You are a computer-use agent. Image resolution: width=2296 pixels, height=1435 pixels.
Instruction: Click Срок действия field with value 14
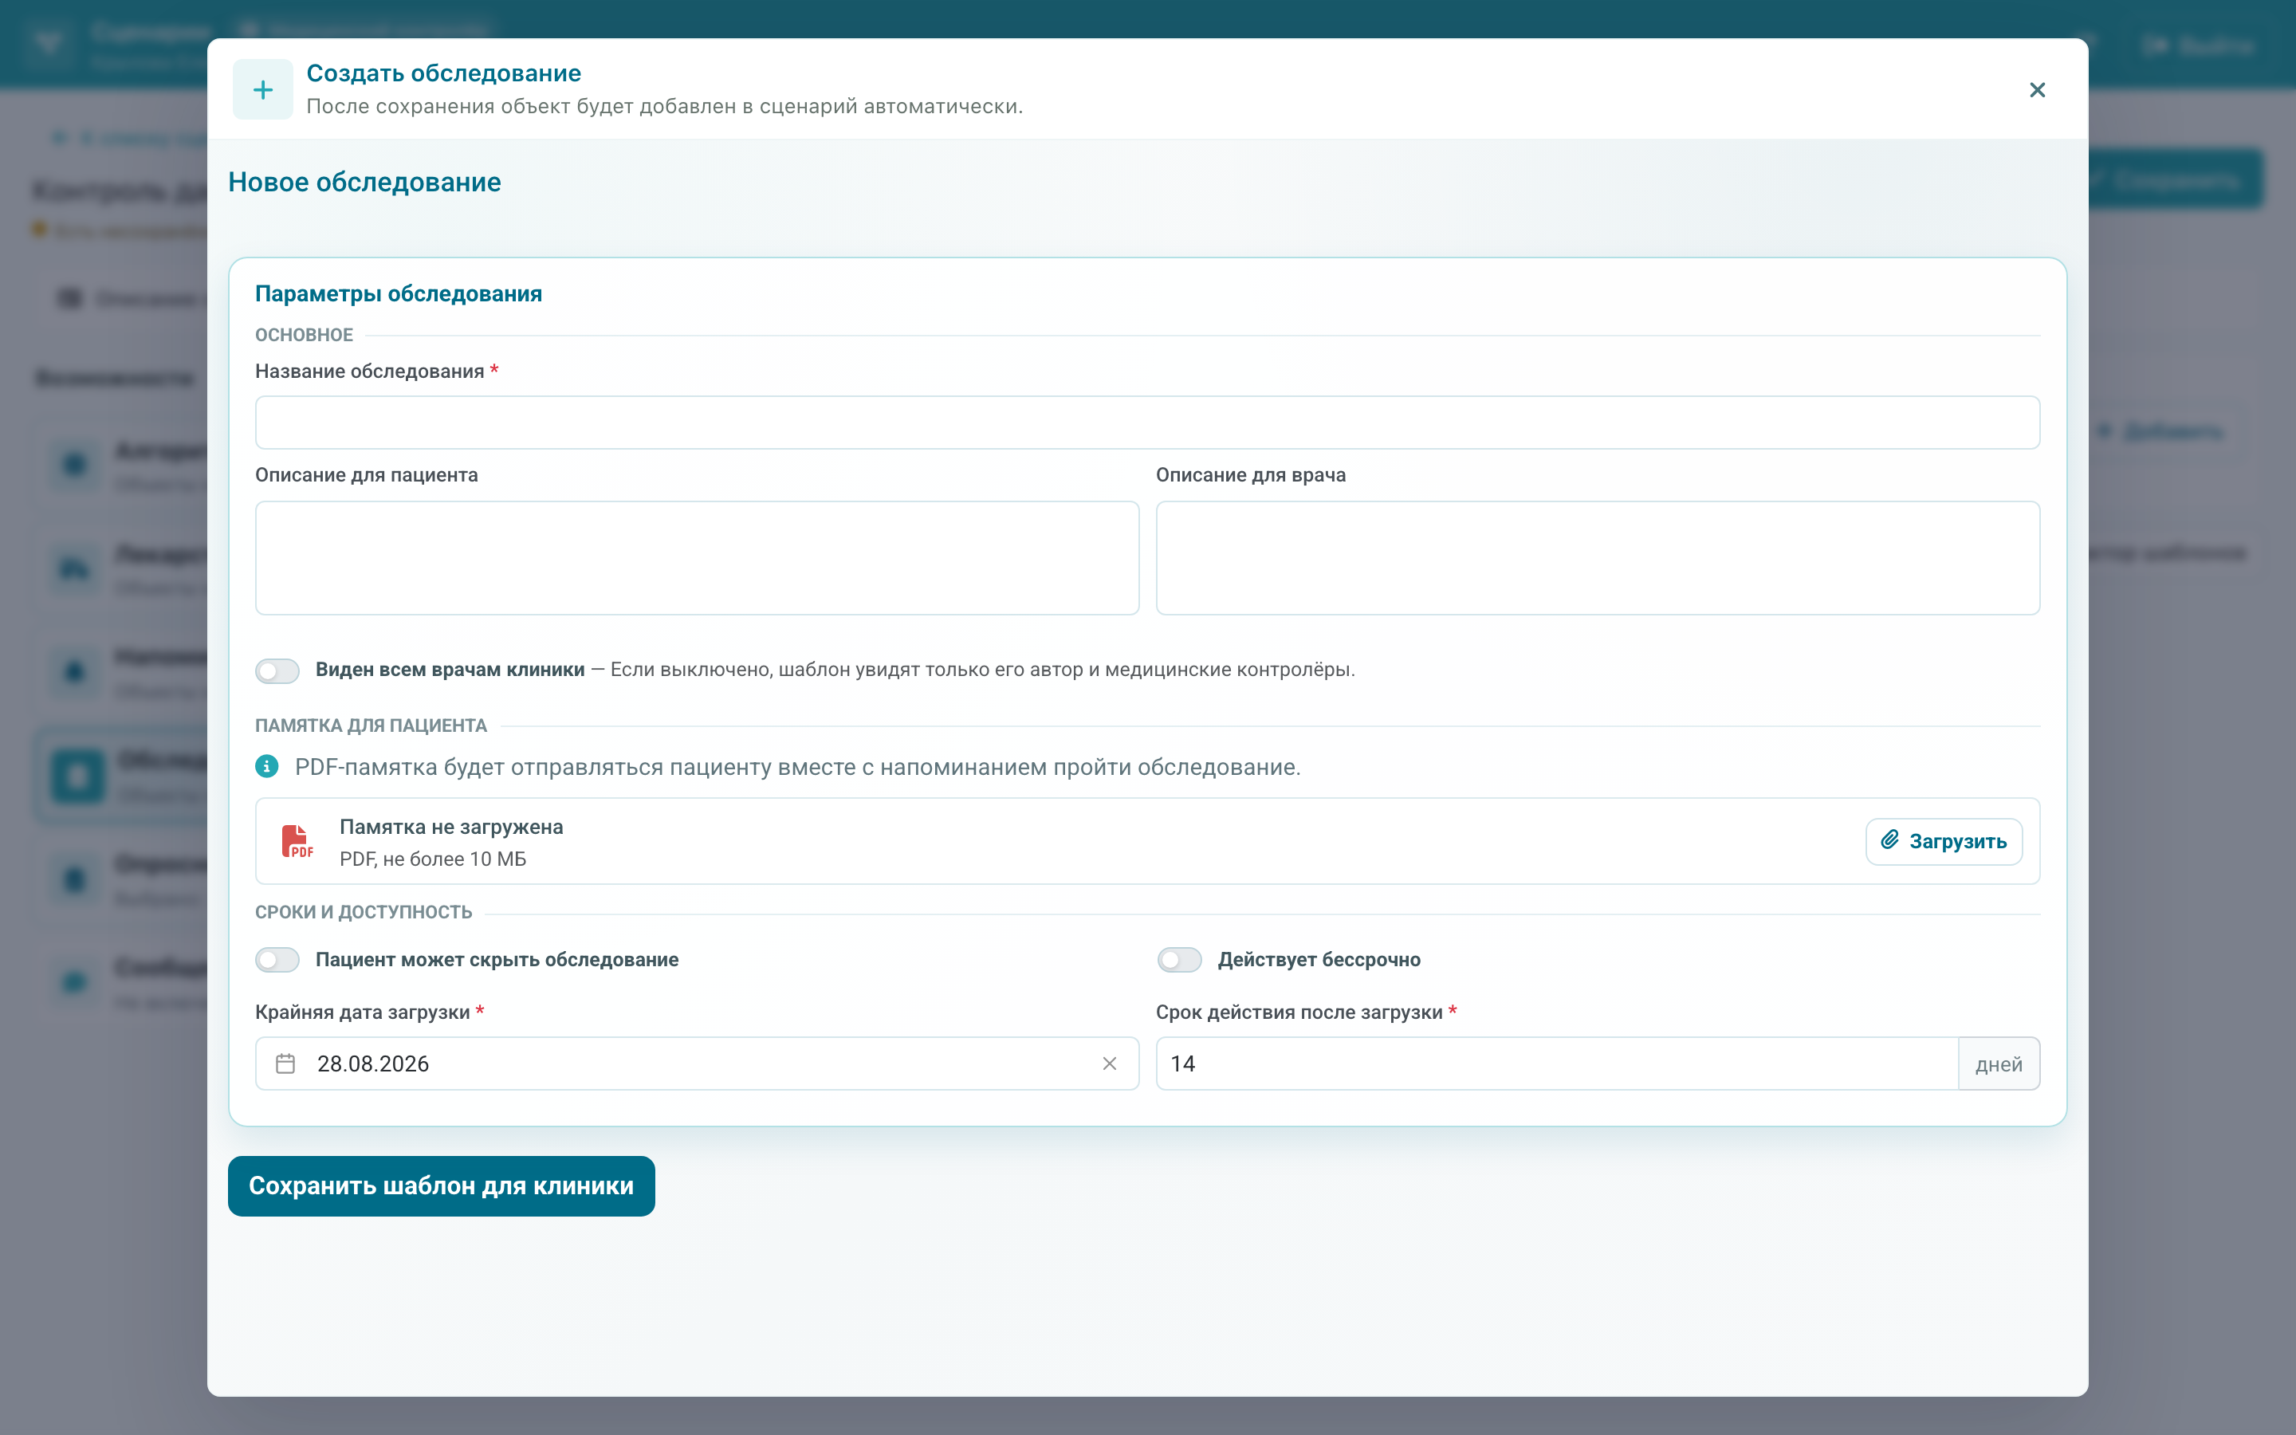coord(1557,1064)
